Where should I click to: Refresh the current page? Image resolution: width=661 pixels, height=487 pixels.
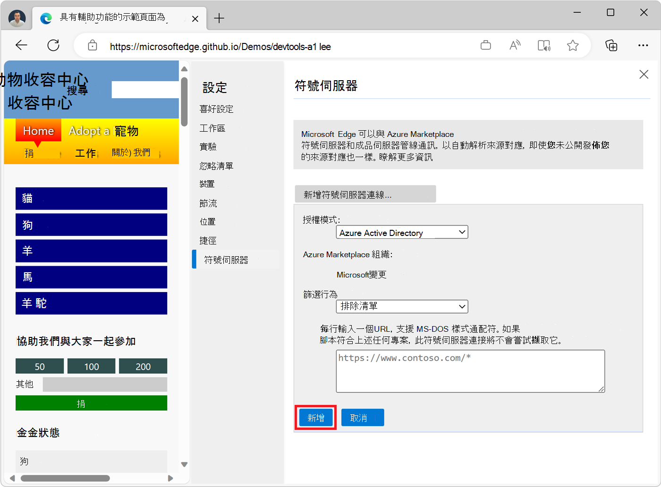click(53, 45)
